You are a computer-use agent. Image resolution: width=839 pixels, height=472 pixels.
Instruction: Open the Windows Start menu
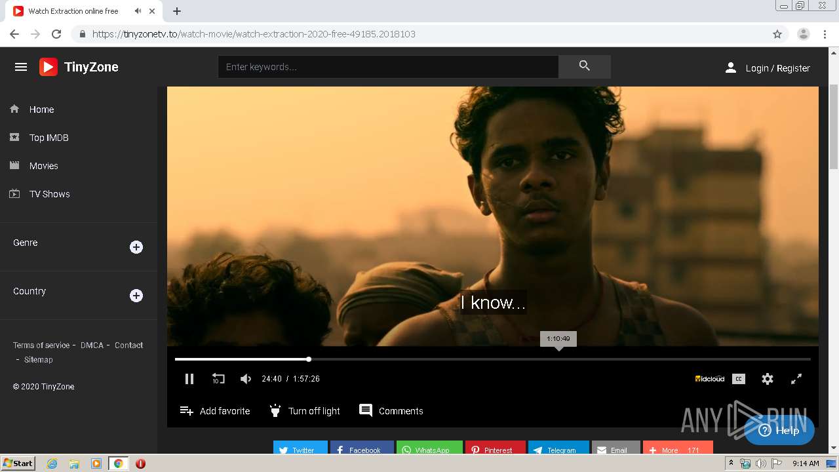click(x=18, y=463)
